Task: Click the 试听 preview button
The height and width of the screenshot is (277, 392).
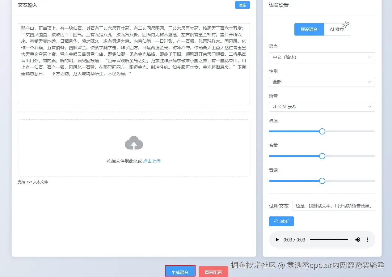Action: (x=281, y=221)
